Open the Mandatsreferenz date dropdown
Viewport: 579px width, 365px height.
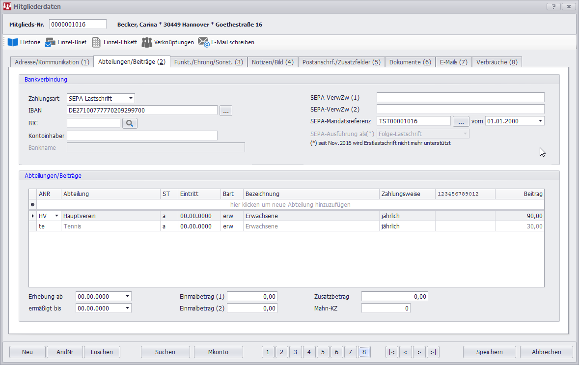pos(540,121)
